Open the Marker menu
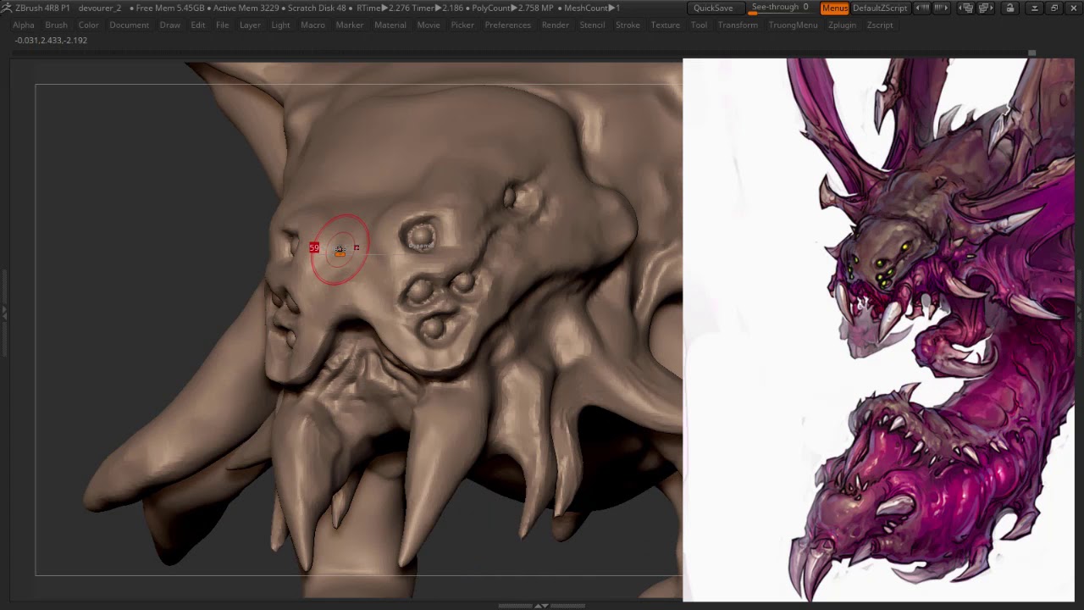Viewport: 1084px width, 610px height. (x=349, y=25)
